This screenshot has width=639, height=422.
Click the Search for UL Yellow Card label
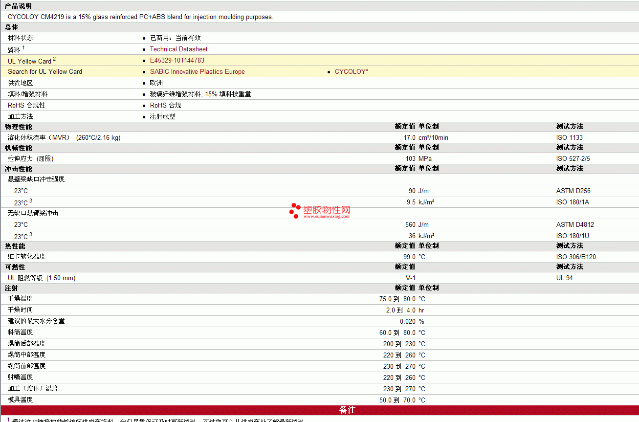[x=45, y=71]
